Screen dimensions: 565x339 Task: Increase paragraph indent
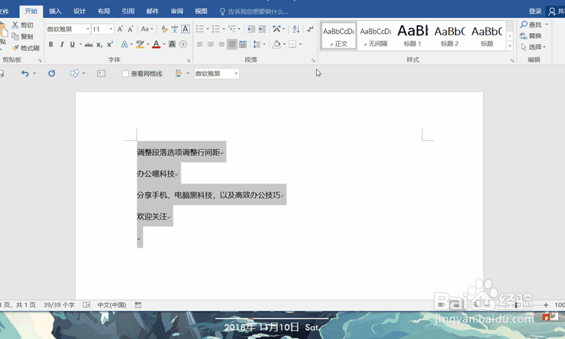click(262, 30)
